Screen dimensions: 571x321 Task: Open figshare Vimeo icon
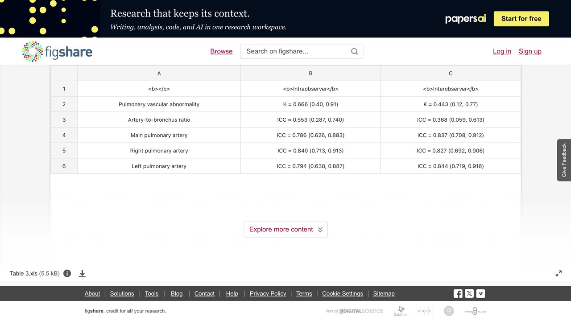coord(480,293)
